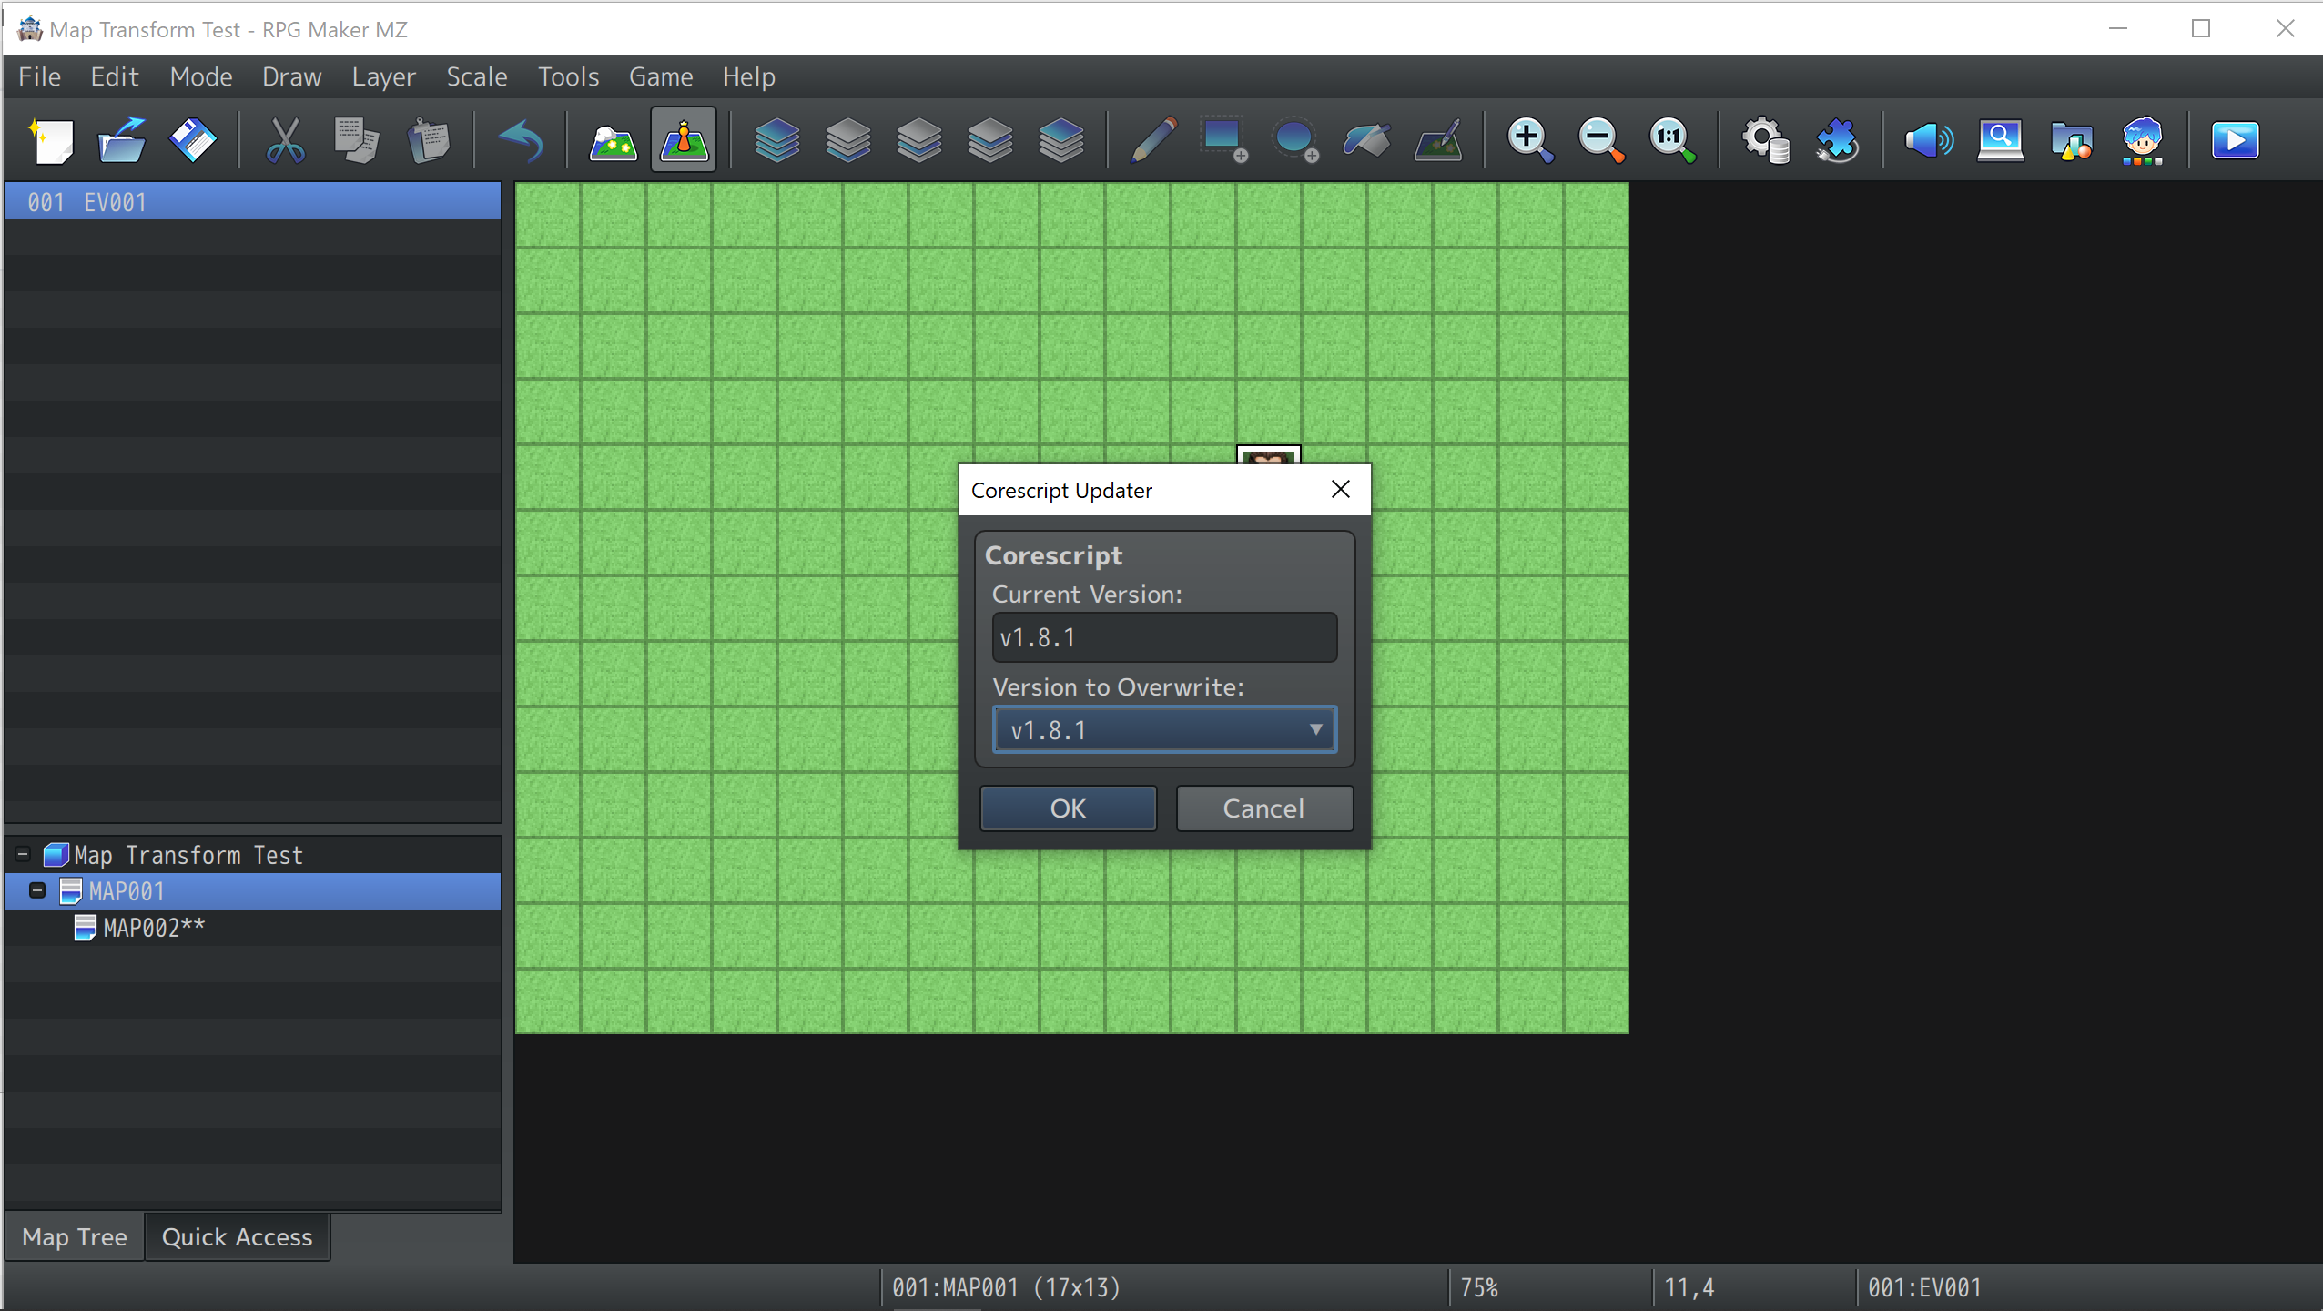Select the Pencil drawing tool
Screen dimensions: 2323x1311
1153,141
